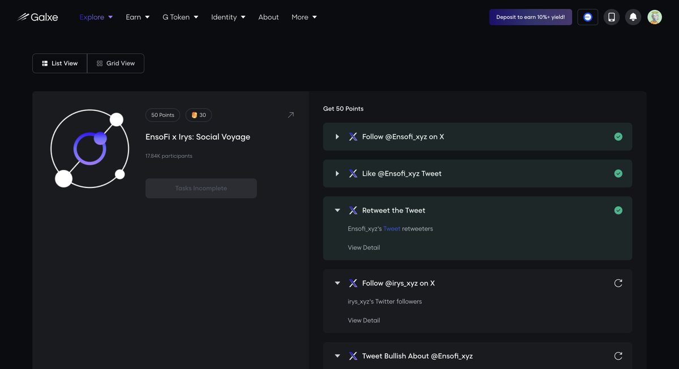Screen dimensions: 679x369
Task: Click X icon beside Like @Ensofi_xyz Tweet
Action: pyautogui.click(x=353, y=174)
